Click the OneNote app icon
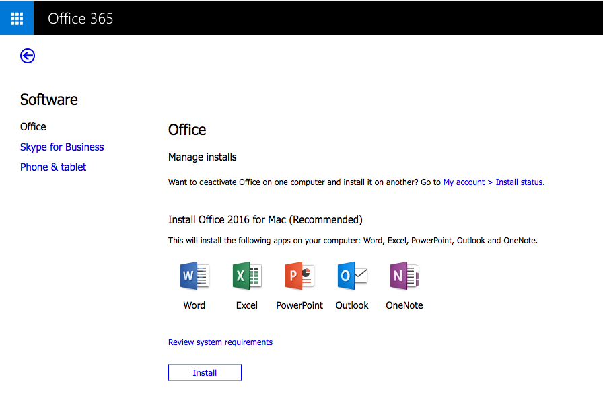 404,276
